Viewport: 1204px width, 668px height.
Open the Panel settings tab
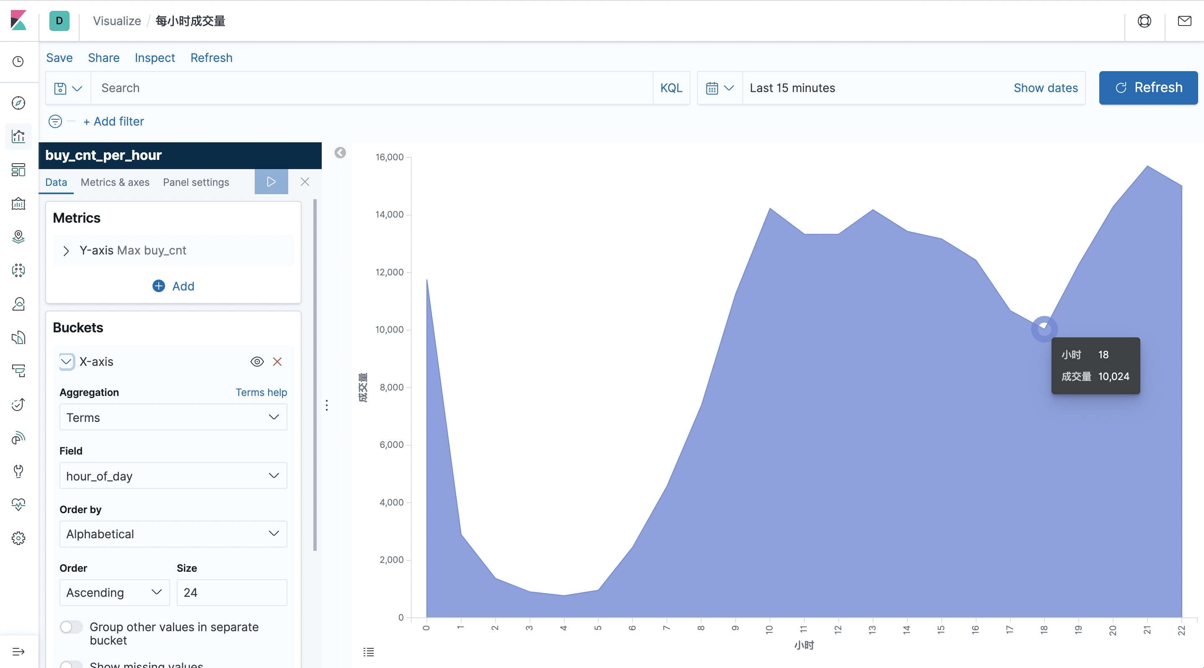(x=196, y=182)
